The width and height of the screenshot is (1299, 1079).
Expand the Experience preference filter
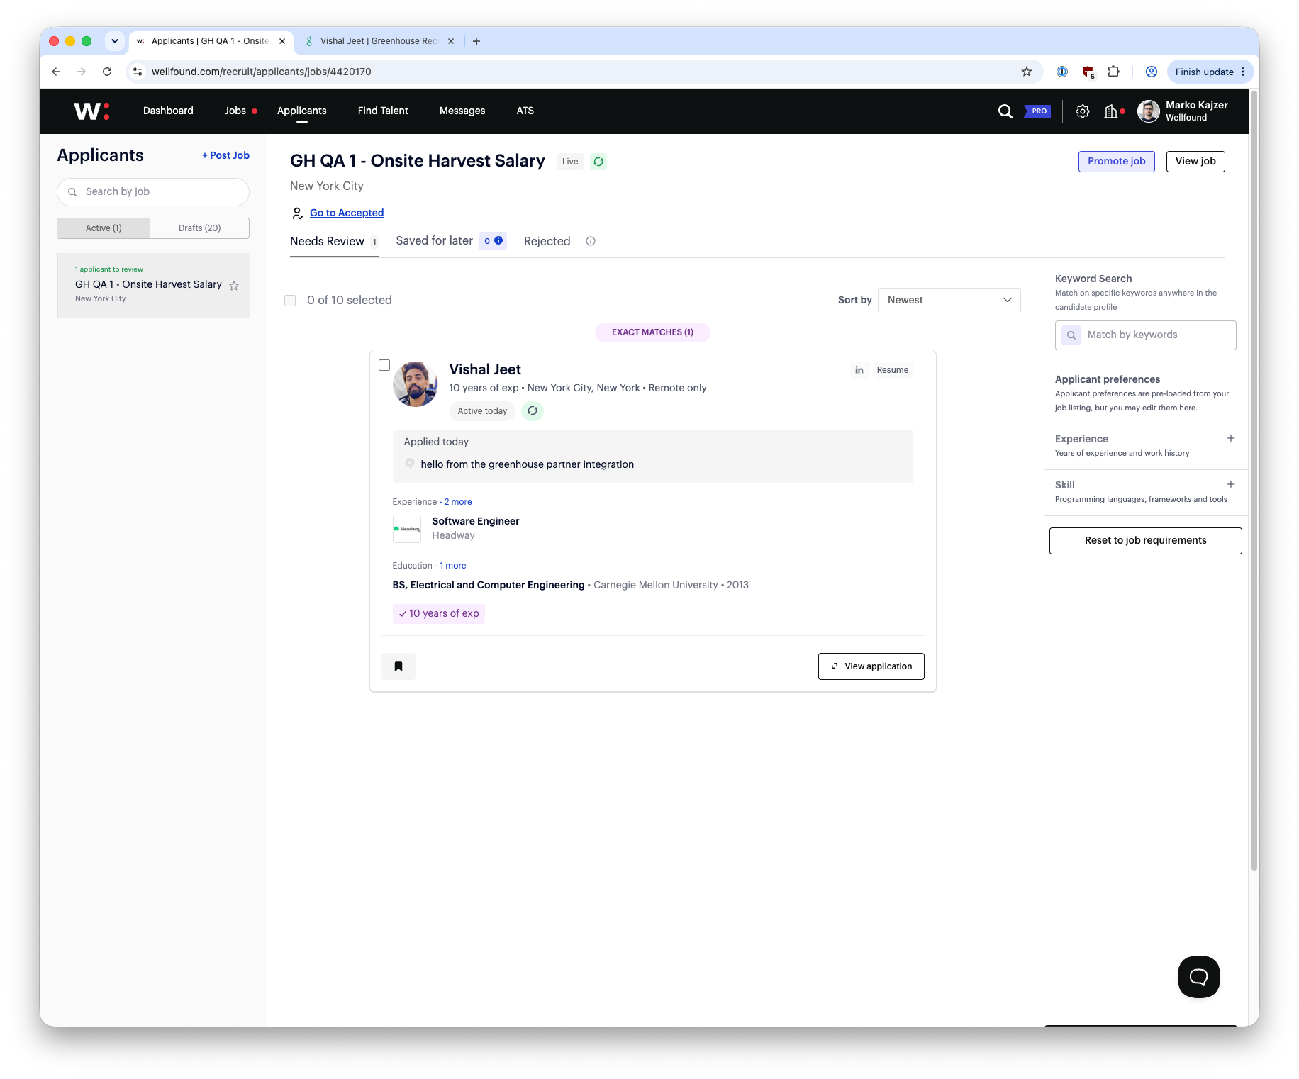1231,439
